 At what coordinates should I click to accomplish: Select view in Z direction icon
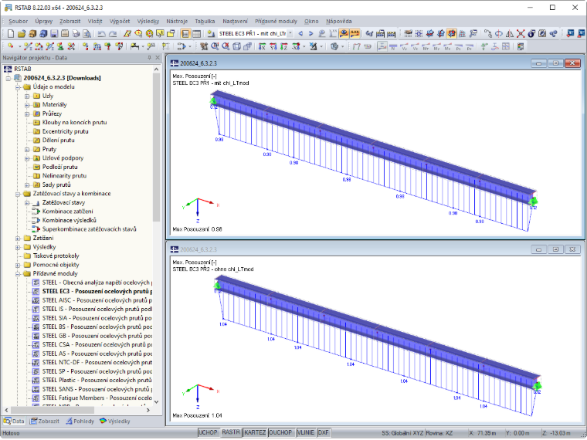point(283,46)
